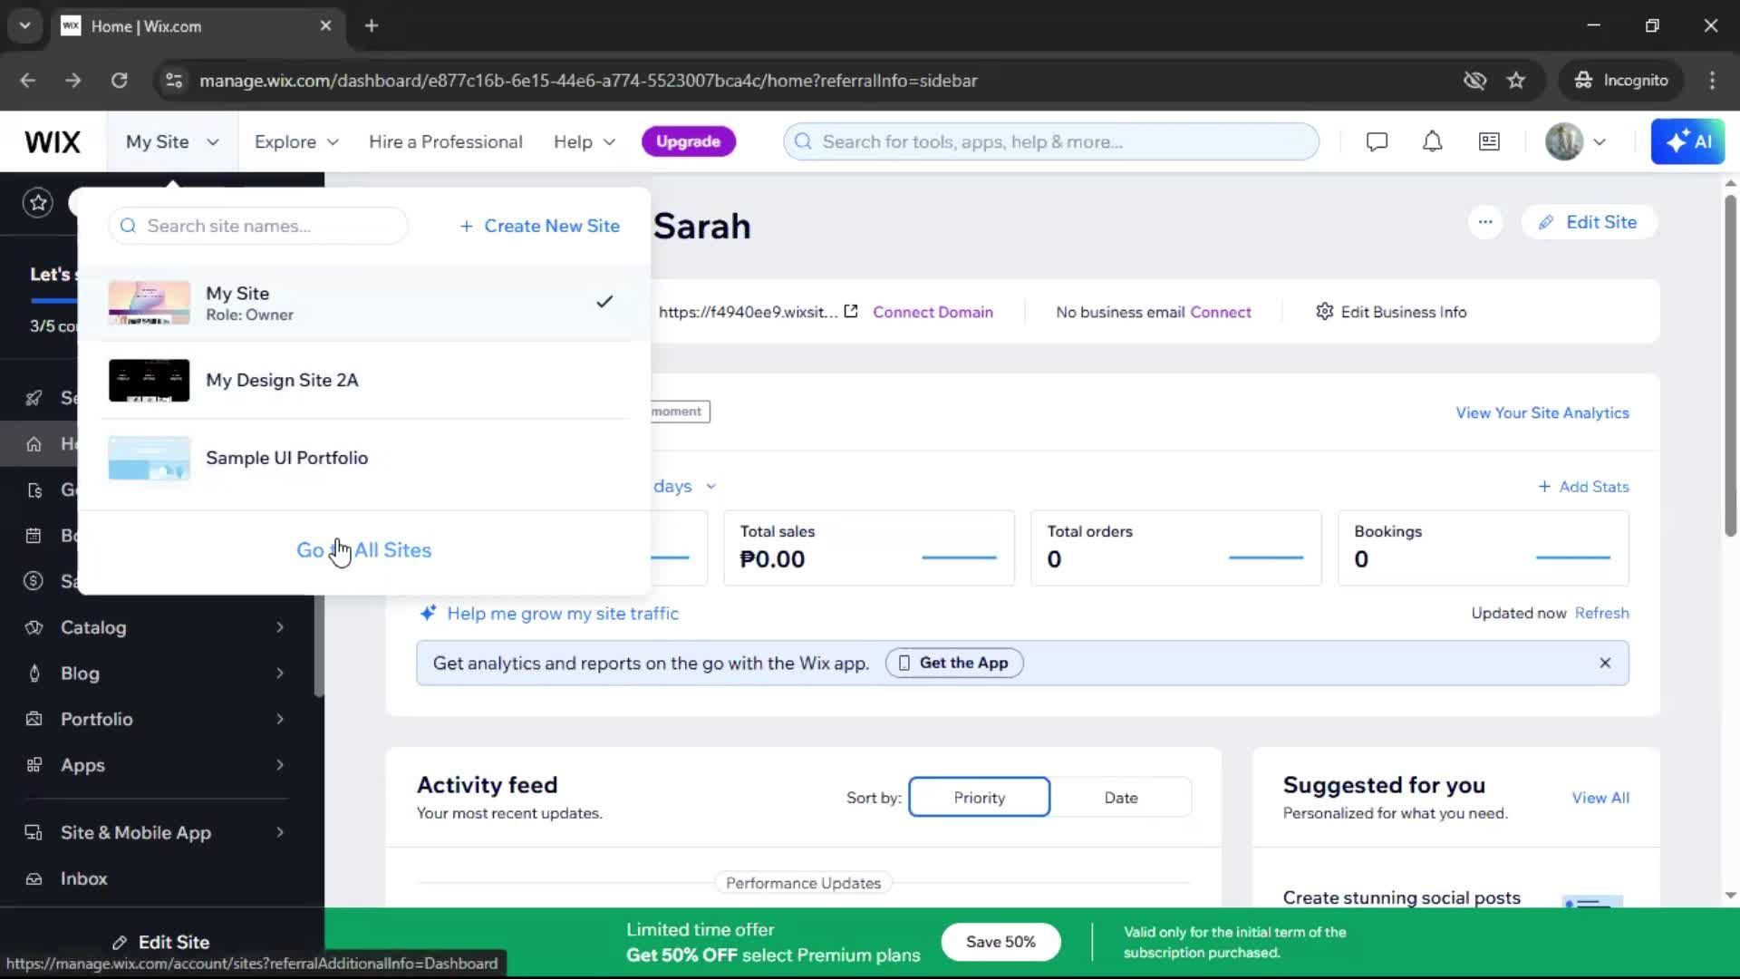Click Add Stats link

(x=1583, y=487)
